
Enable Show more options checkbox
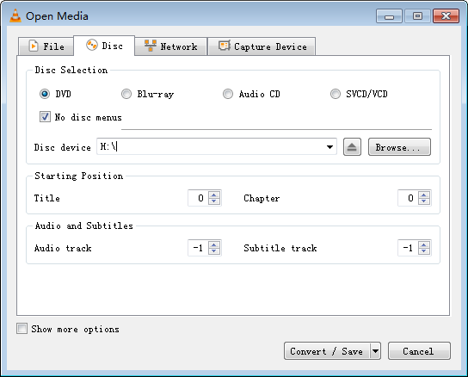(22, 329)
